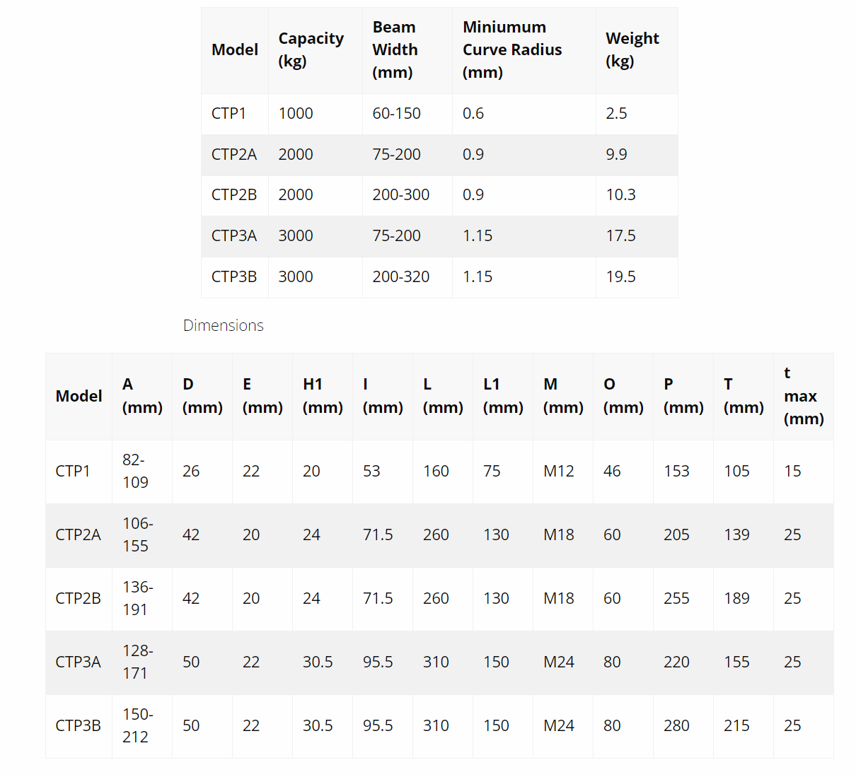Image resolution: width=856 pixels, height=777 pixels.
Task: Click the "82-109" A dimension cell
Action: click(135, 471)
